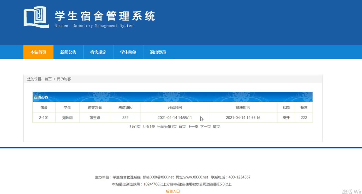The height and width of the screenshot is (194, 362).
Task: Select the 学生 column header
Action: [x=67, y=107]
